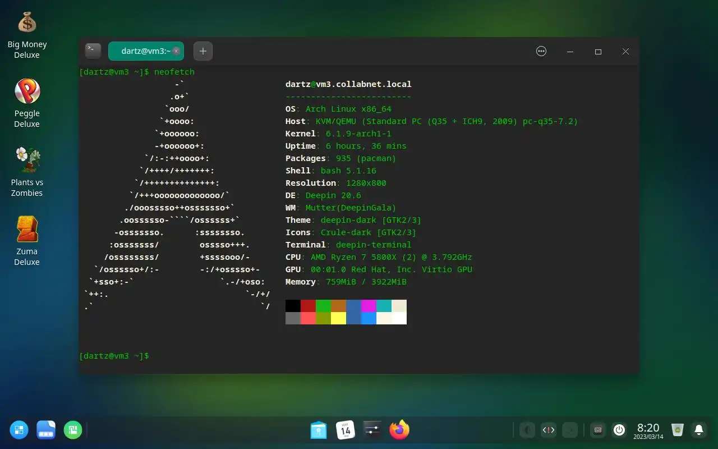Click the bottom terminal prompt line
Image resolution: width=718 pixels, height=449 pixels.
(114, 356)
